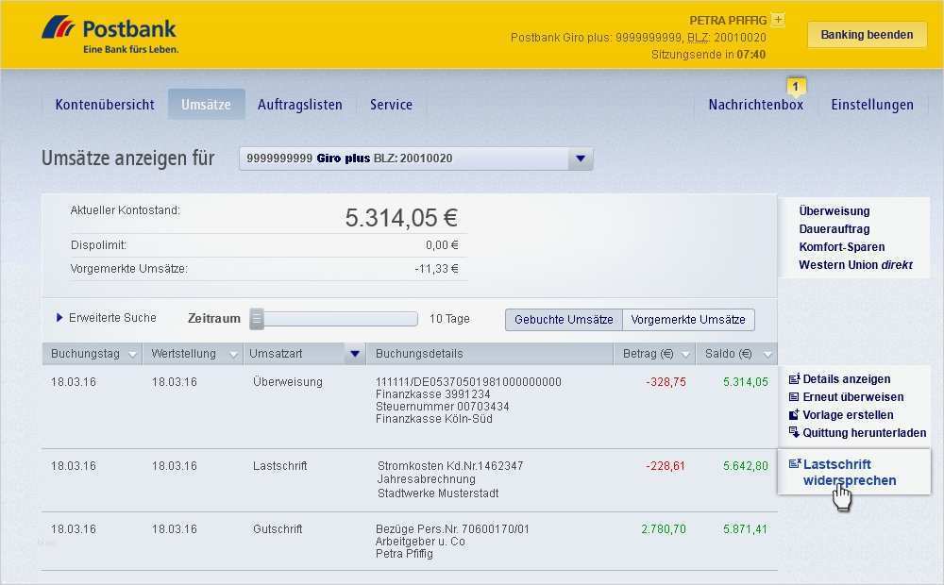Start a new Überweisung
The width and height of the screenshot is (944, 585).
click(834, 211)
